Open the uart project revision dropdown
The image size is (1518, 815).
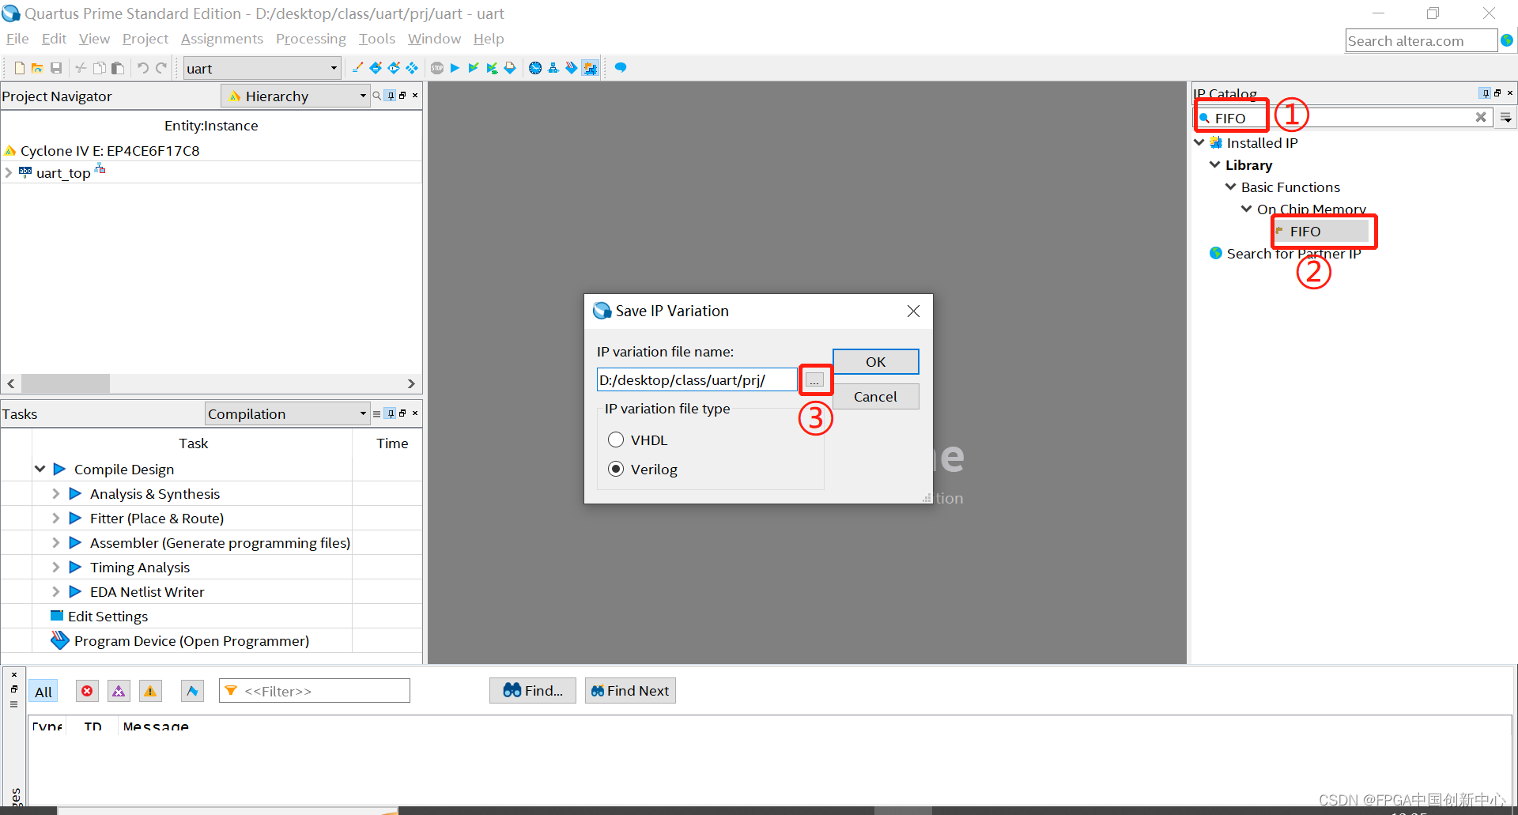click(x=262, y=69)
